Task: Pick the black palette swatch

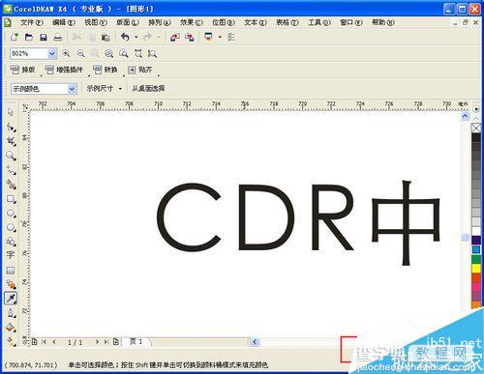Action: click(476, 137)
